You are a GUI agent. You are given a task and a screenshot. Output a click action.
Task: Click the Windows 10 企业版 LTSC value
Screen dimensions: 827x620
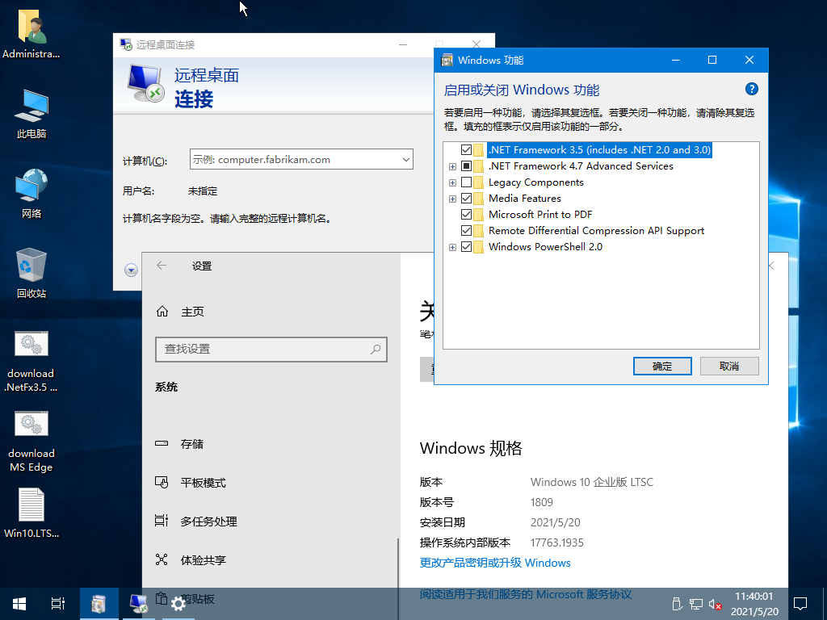click(592, 482)
